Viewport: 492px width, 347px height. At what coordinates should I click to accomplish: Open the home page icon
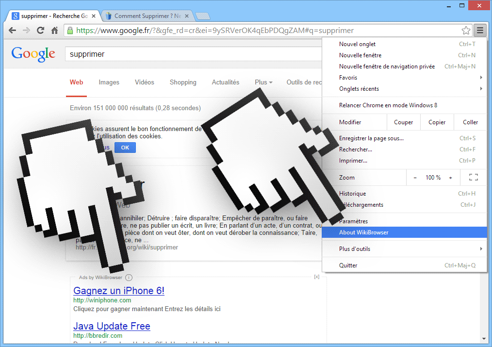[55, 31]
